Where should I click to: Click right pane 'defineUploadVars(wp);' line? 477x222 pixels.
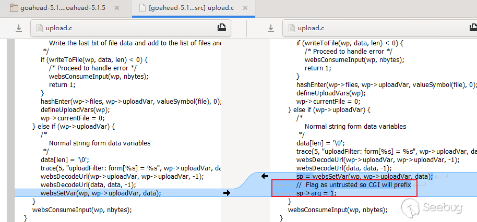tap(331, 93)
